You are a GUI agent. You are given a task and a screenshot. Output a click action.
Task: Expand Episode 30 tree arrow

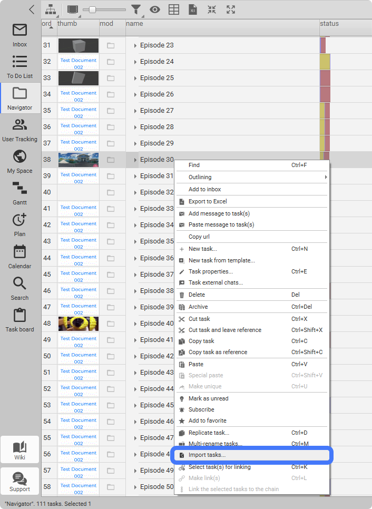pos(135,160)
